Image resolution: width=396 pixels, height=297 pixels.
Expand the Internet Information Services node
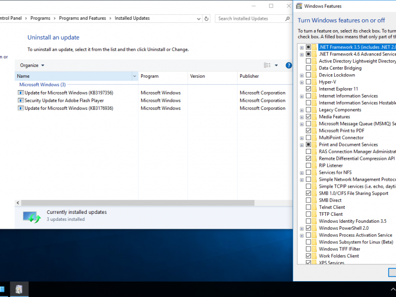(302, 96)
